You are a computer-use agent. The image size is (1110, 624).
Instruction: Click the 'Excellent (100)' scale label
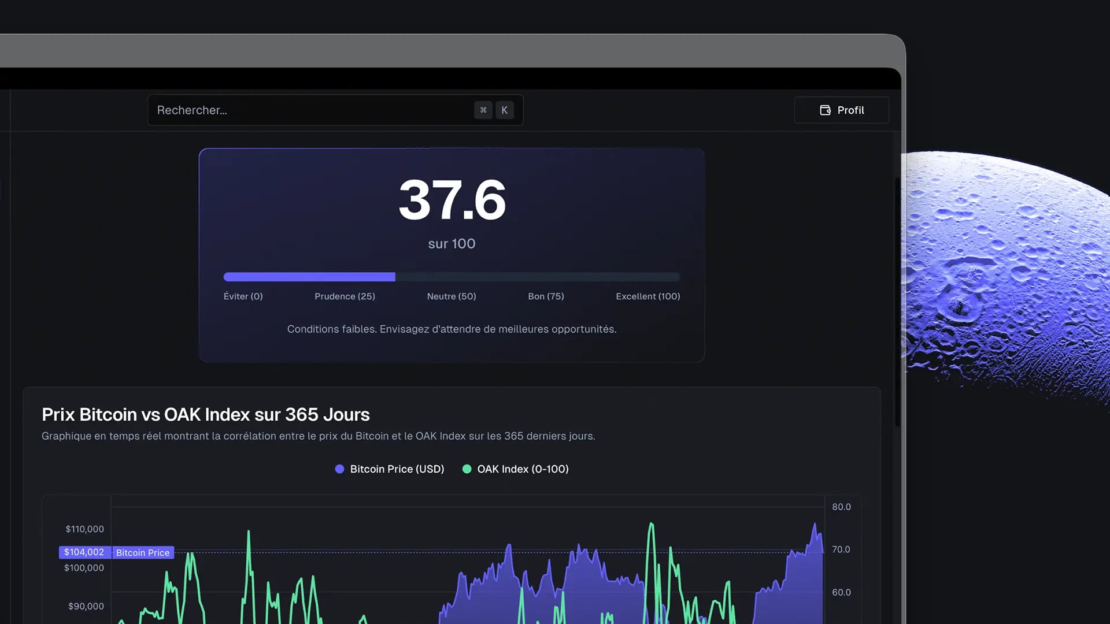tap(648, 296)
